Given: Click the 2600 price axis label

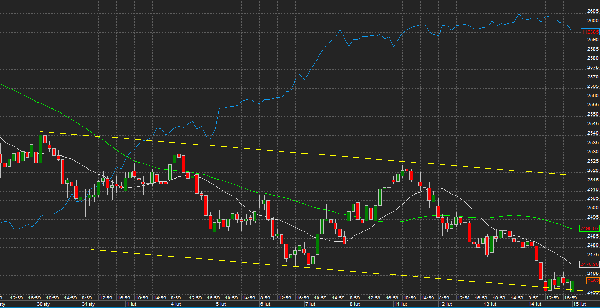Looking at the screenshot, I should tap(592, 21).
